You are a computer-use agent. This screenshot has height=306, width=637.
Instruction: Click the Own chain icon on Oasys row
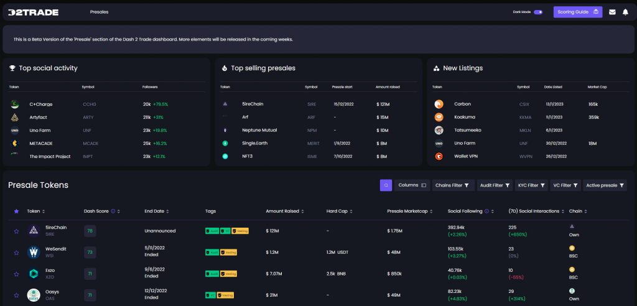coord(572,290)
